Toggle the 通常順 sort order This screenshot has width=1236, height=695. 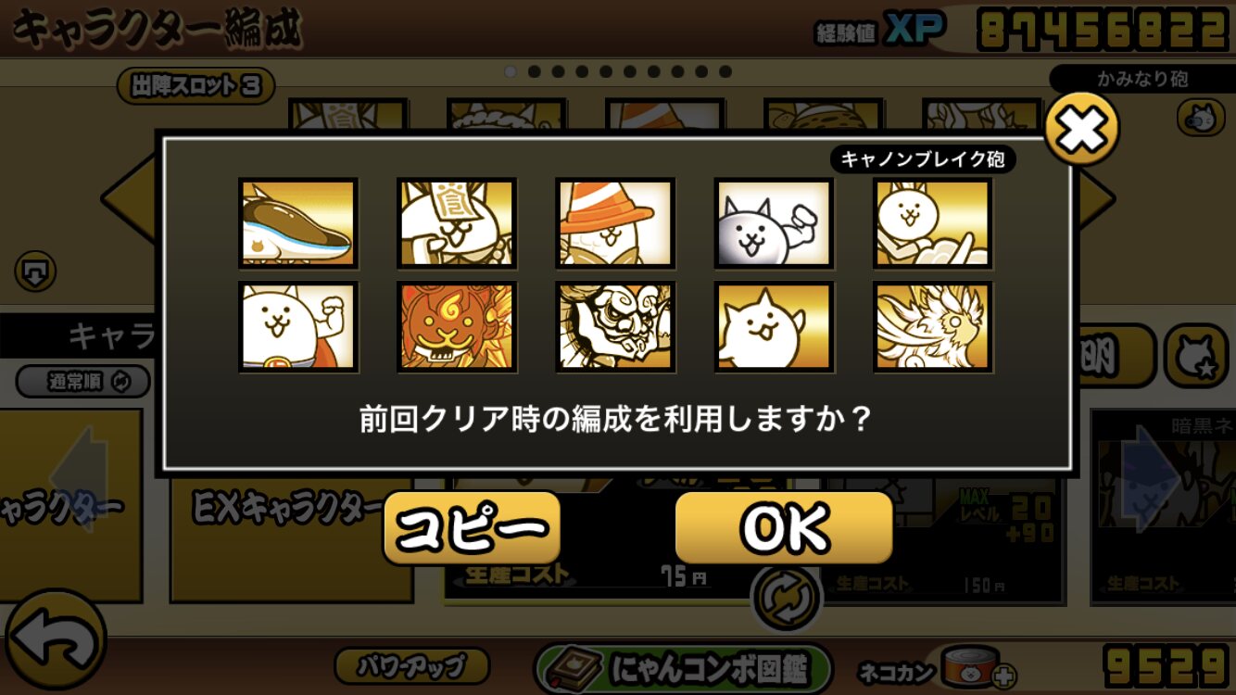(x=83, y=381)
